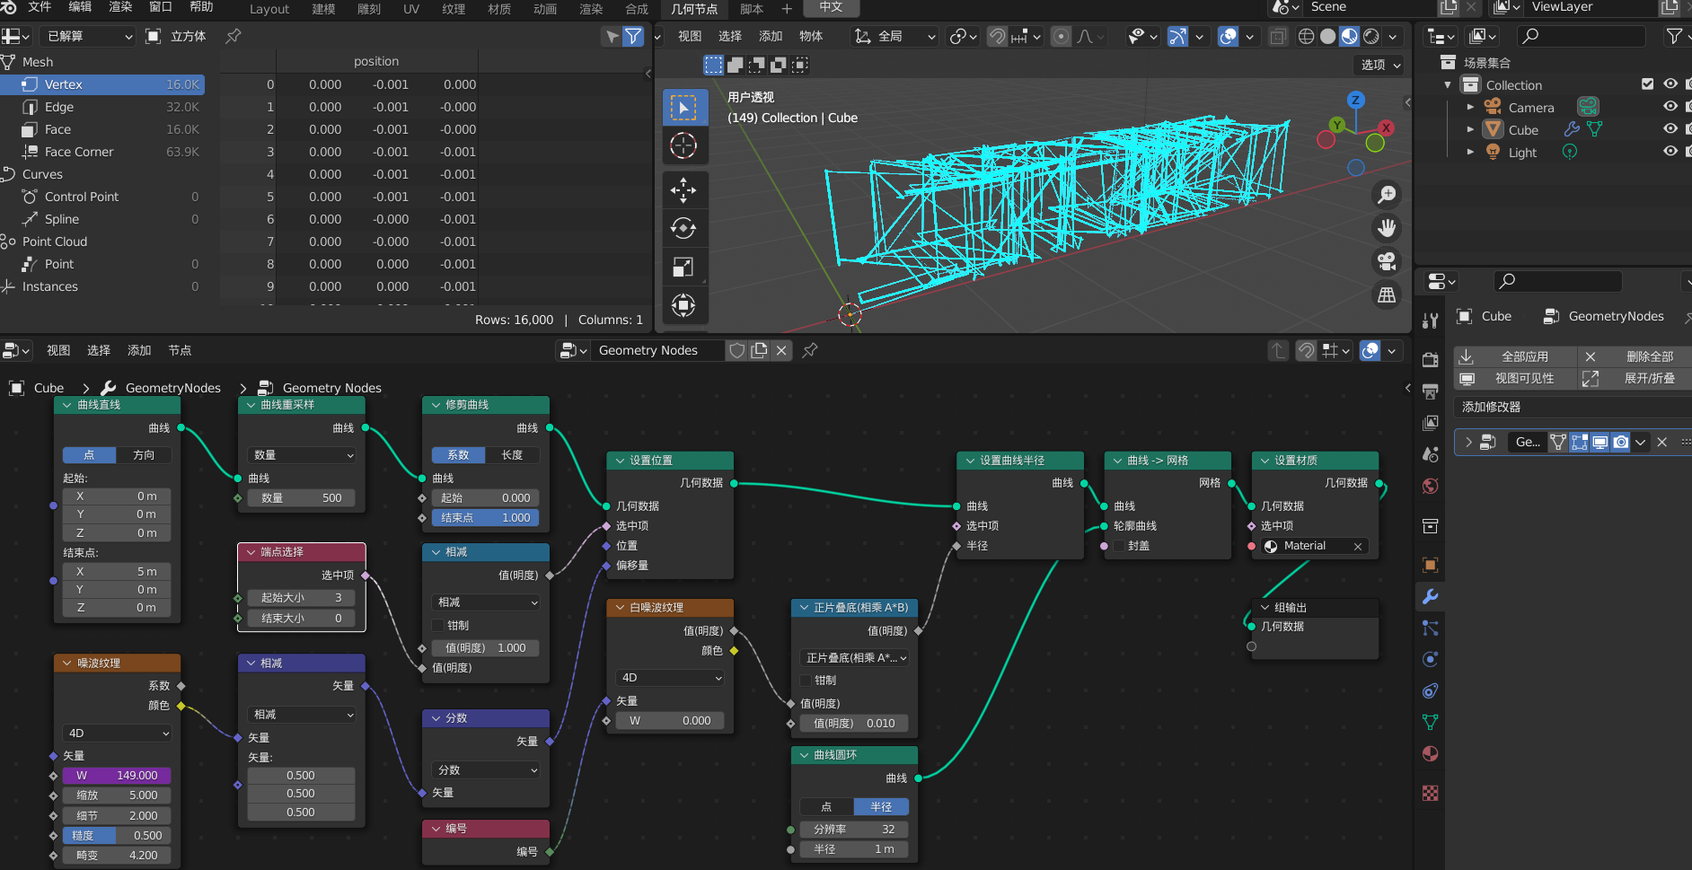Open Modifier properties wrench tab

(1431, 596)
